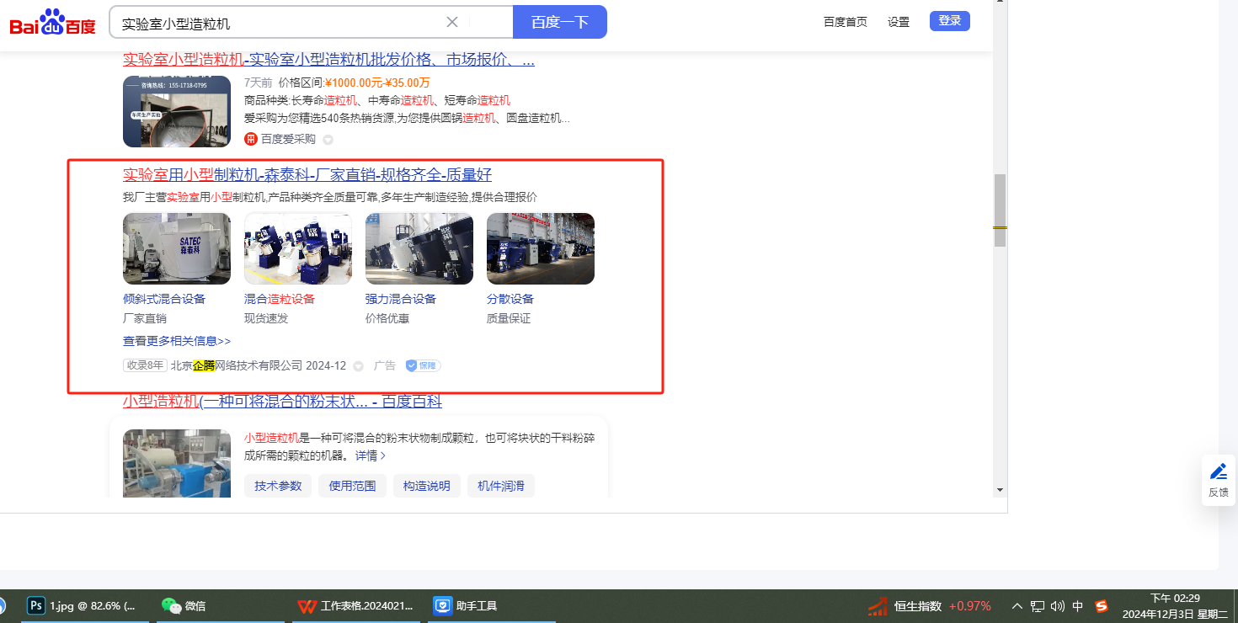Click the 查看更多相关信息>> link
The image size is (1238, 623).
tap(177, 341)
